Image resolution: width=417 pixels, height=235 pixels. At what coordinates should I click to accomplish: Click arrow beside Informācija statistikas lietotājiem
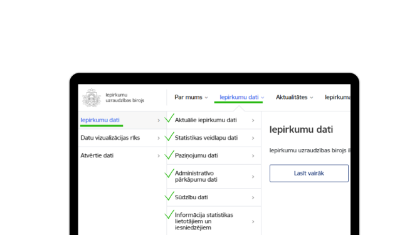click(x=253, y=222)
